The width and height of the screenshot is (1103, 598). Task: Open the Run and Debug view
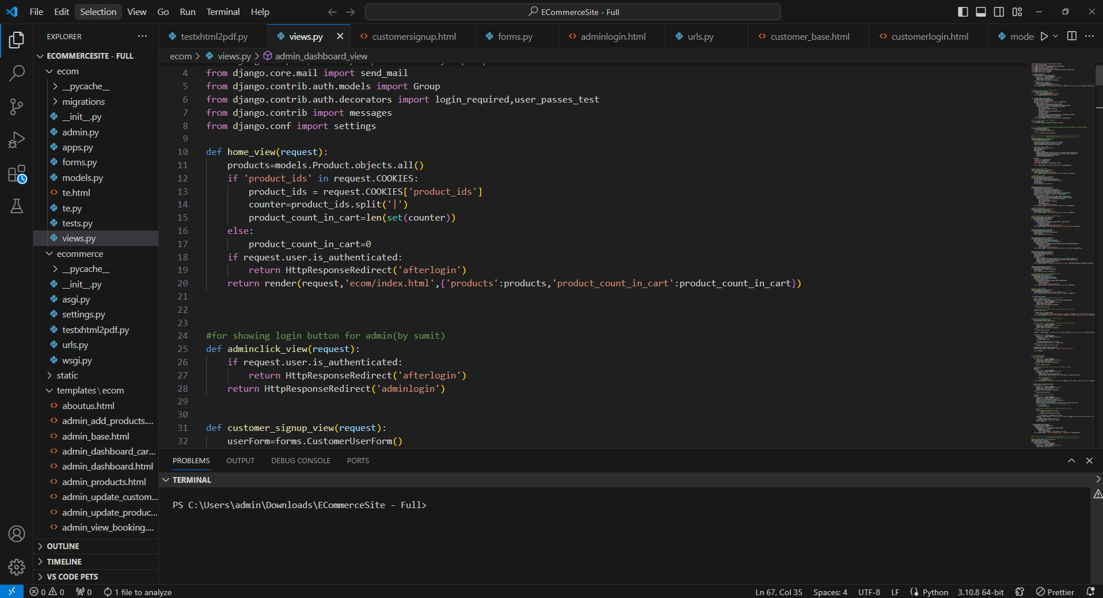(x=17, y=140)
